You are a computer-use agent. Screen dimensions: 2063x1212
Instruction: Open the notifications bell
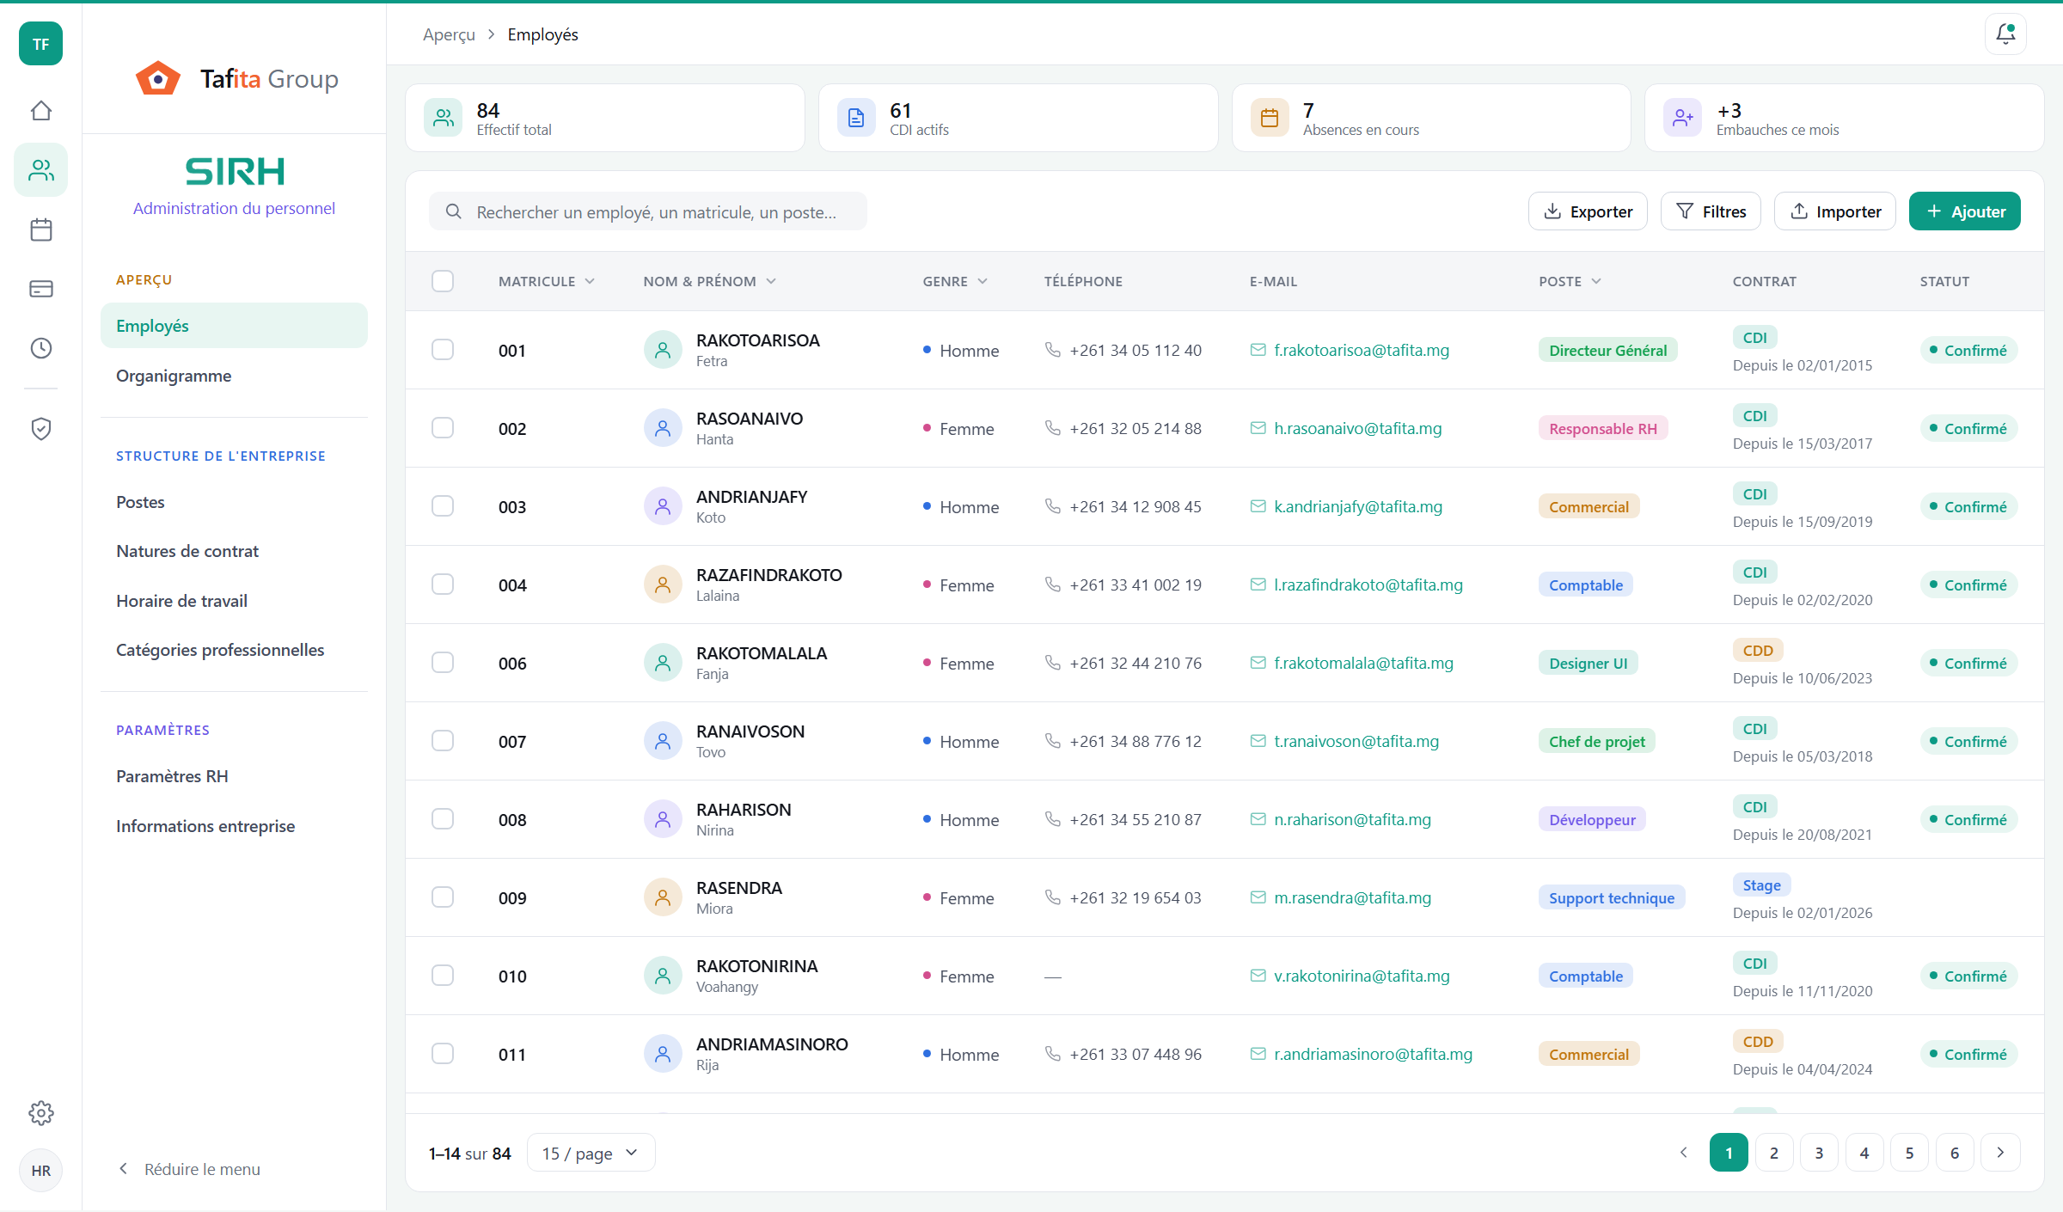click(x=2005, y=34)
